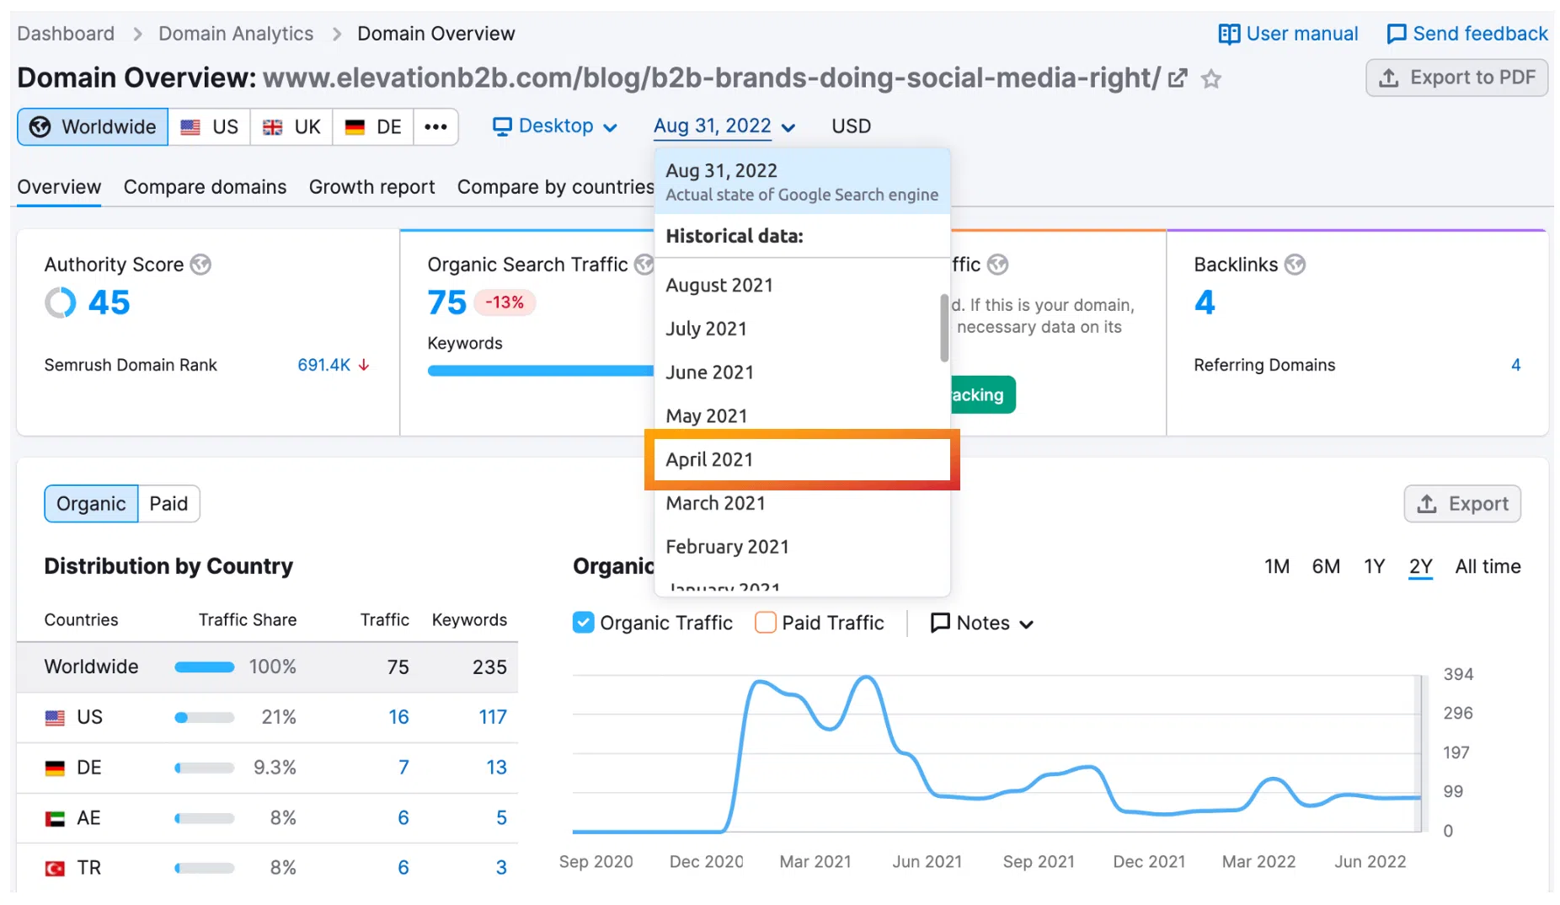Select the Worldwide row in country table
Screen dimensions: 1560x905
coord(267,667)
